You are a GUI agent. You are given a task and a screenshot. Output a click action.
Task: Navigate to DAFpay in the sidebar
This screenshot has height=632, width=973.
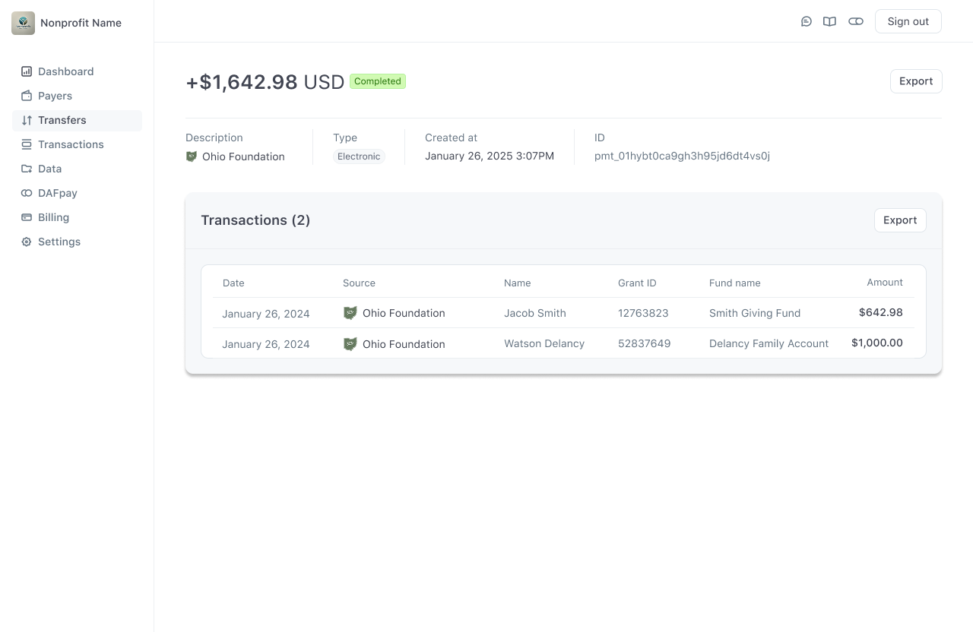[x=58, y=193]
